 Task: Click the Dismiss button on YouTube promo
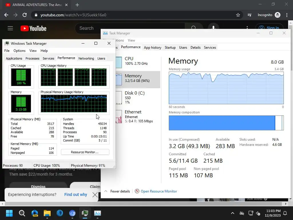(x=38, y=185)
